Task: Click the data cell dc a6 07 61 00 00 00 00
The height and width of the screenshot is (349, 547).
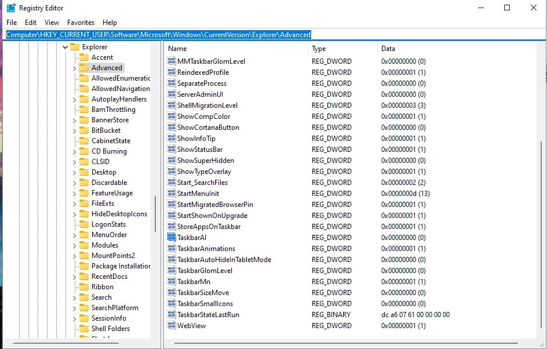Action: 415,314
